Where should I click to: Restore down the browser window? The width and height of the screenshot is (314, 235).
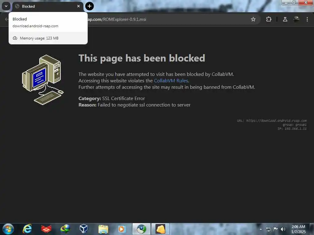[x=294, y=2]
